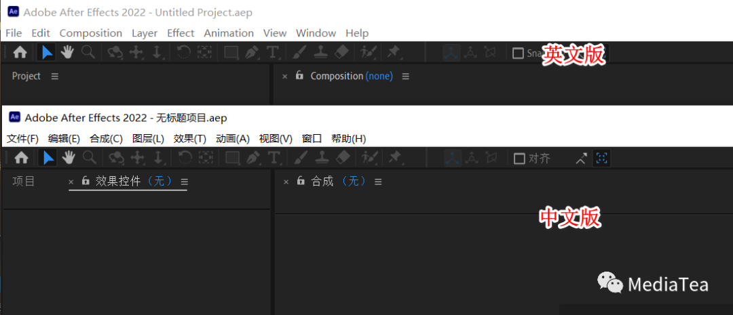This screenshot has height=315, width=733.
Task: Select Hand tool in Chinese version toolbar
Action: click(69, 159)
